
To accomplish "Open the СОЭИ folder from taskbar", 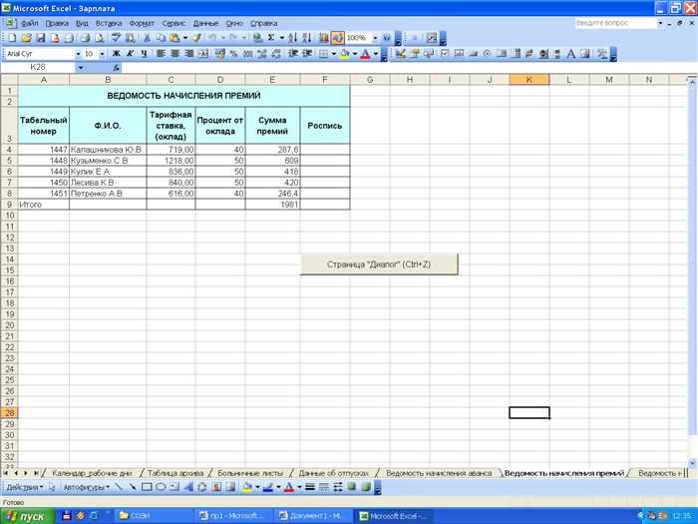I will [154, 516].
